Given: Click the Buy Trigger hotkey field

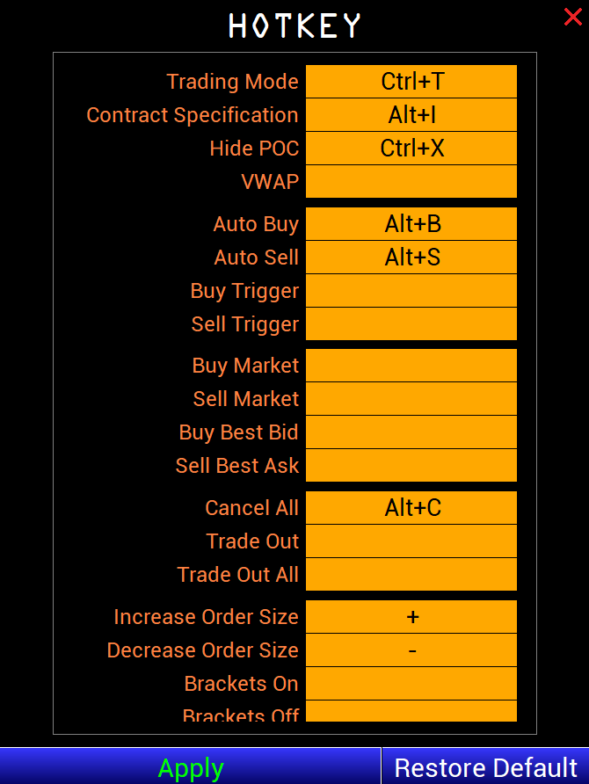Looking at the screenshot, I should pos(411,291).
